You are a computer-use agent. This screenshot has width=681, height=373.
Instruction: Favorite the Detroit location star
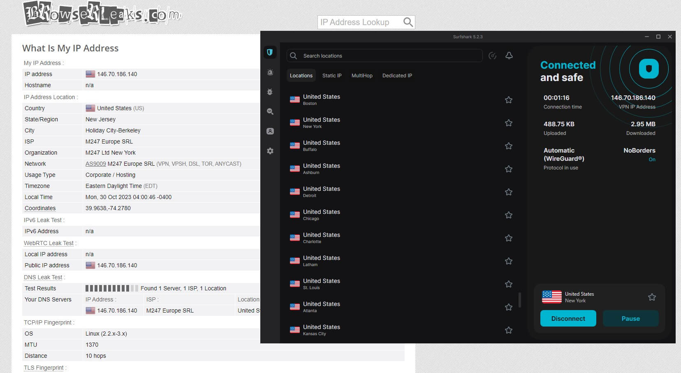coord(509,192)
